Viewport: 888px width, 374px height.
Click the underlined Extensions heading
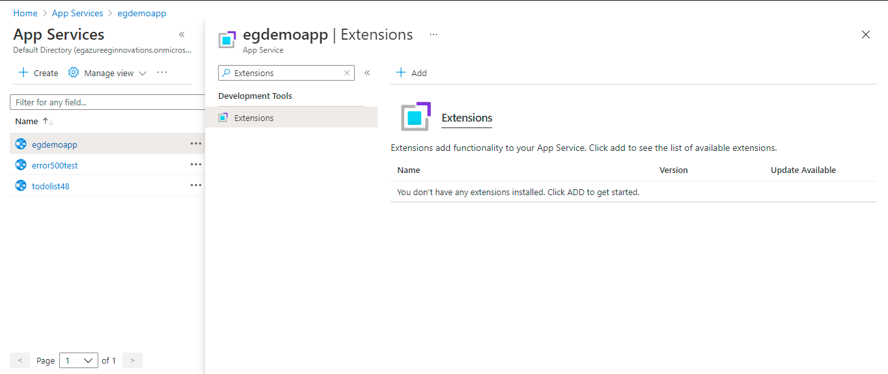click(467, 118)
